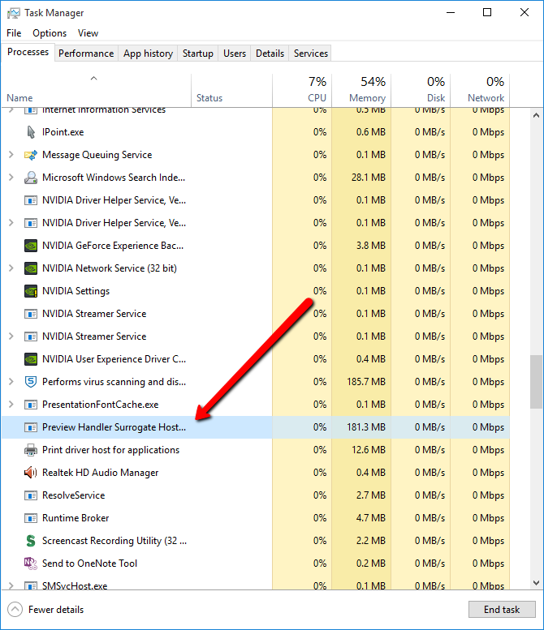The height and width of the screenshot is (630, 544).
Task: Sort by the Name column header
Action: tap(96, 90)
